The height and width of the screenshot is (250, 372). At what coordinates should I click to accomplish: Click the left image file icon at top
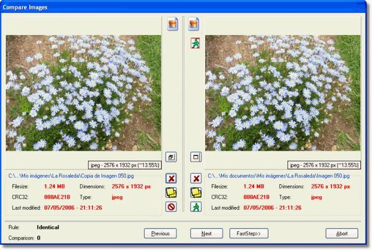[173, 24]
